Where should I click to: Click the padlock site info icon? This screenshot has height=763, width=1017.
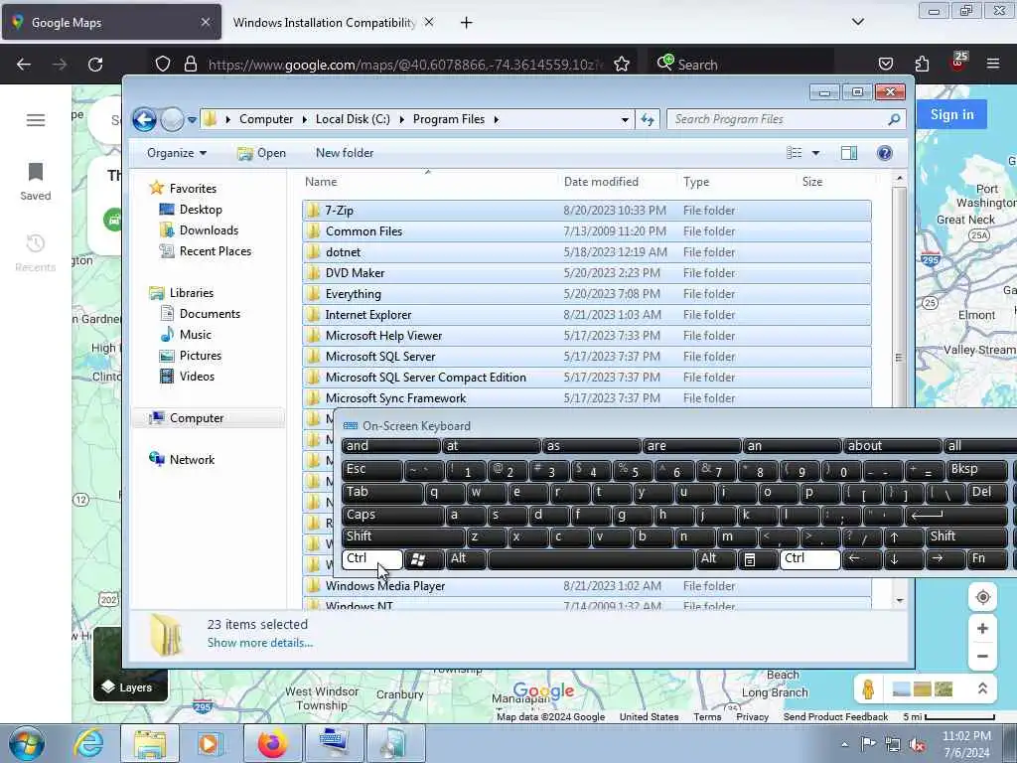coord(190,64)
